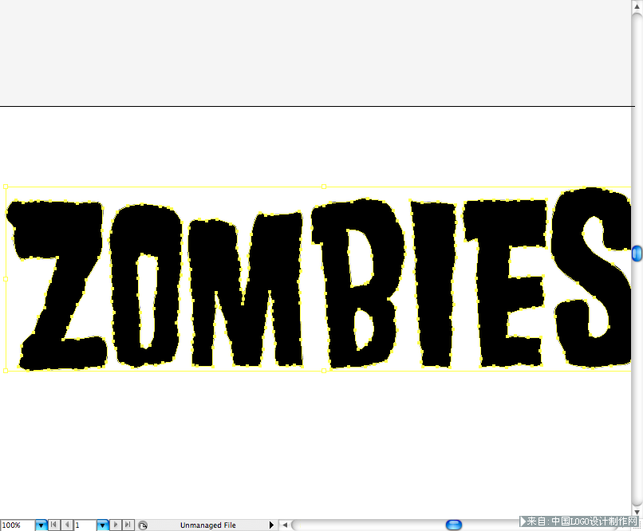This screenshot has height=531, width=643.
Task: Go to the previous artboard
Action: tap(67, 525)
